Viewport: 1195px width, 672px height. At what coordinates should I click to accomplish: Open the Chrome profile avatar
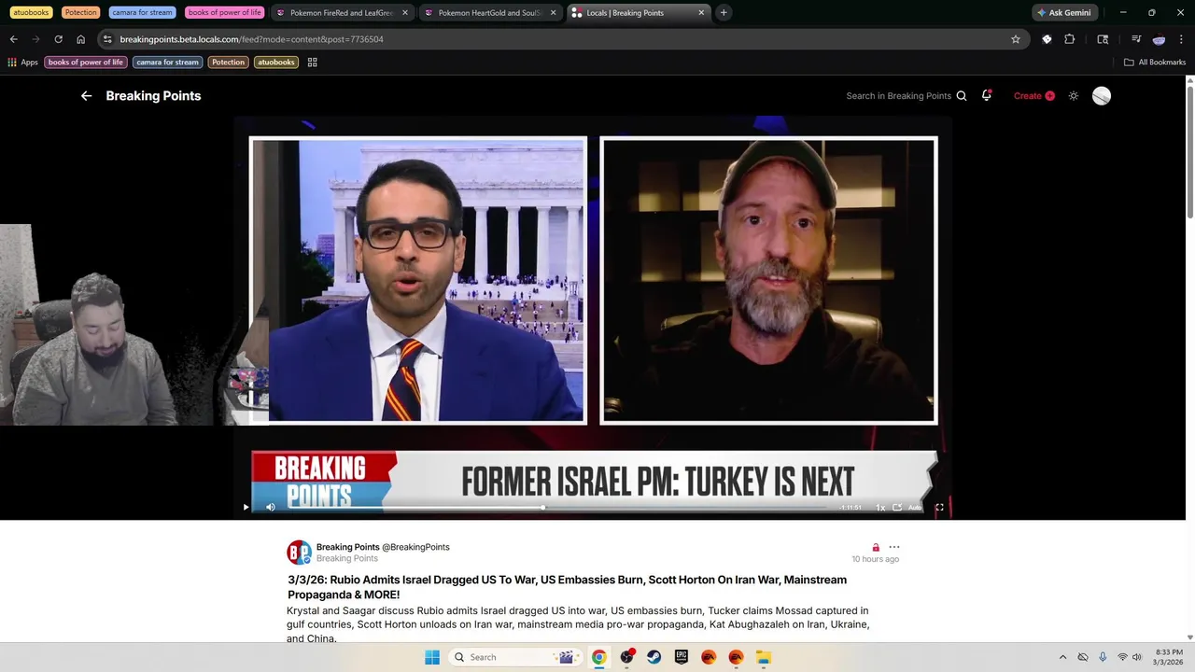pyautogui.click(x=1159, y=39)
